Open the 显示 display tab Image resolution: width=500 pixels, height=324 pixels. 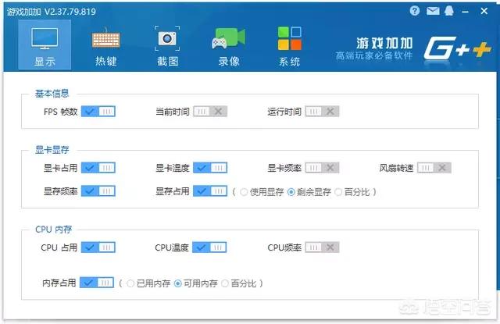point(45,45)
